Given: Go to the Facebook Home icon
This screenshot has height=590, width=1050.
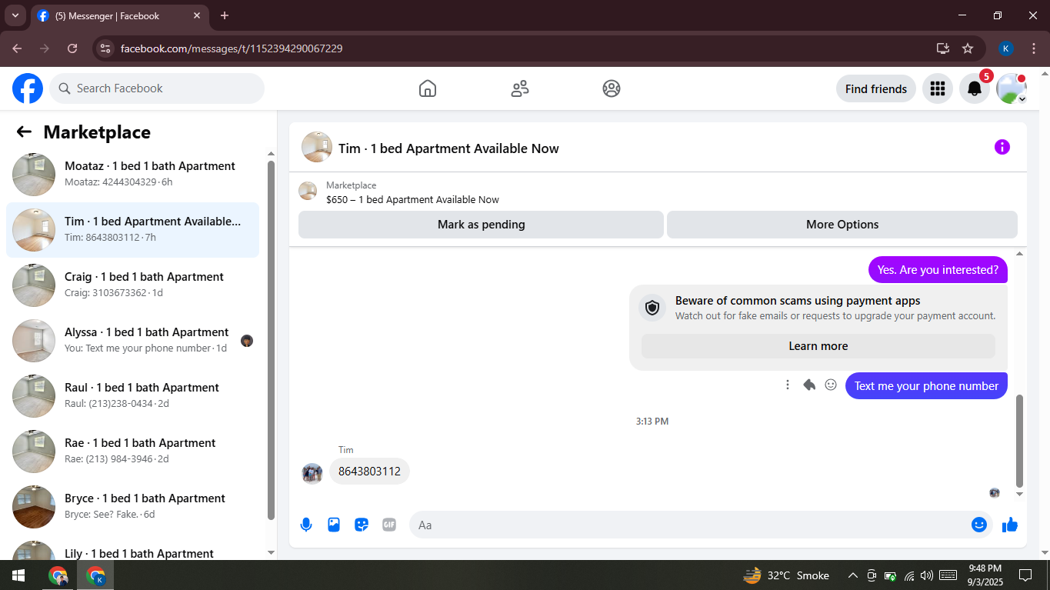Looking at the screenshot, I should 428,88.
